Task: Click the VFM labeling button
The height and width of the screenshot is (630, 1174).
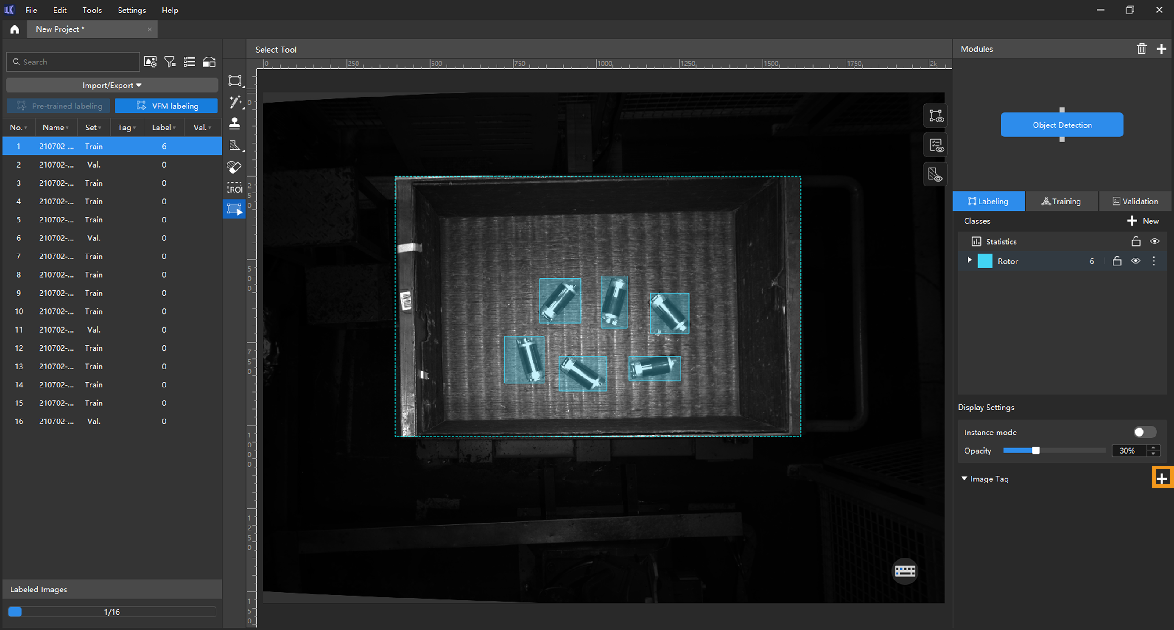Action: (x=166, y=106)
